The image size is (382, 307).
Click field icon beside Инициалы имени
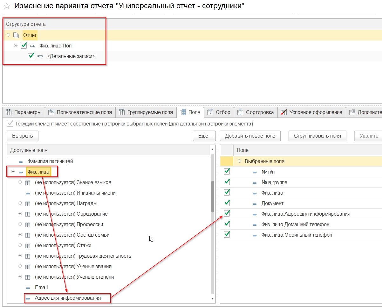click(x=28, y=193)
